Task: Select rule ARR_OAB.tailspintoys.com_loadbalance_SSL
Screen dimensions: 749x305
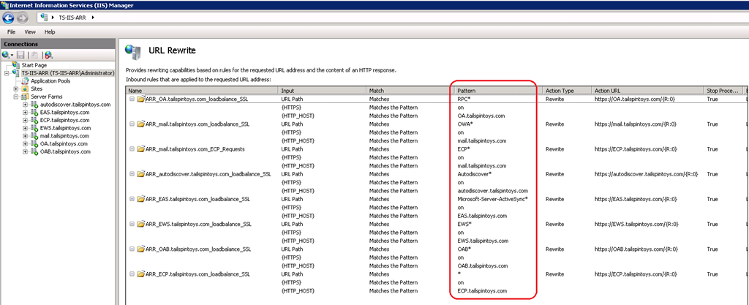Action: (198, 249)
